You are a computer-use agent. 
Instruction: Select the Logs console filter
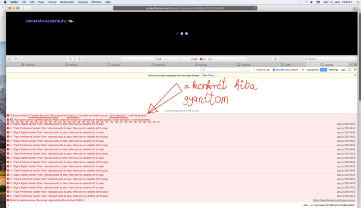click(343, 70)
